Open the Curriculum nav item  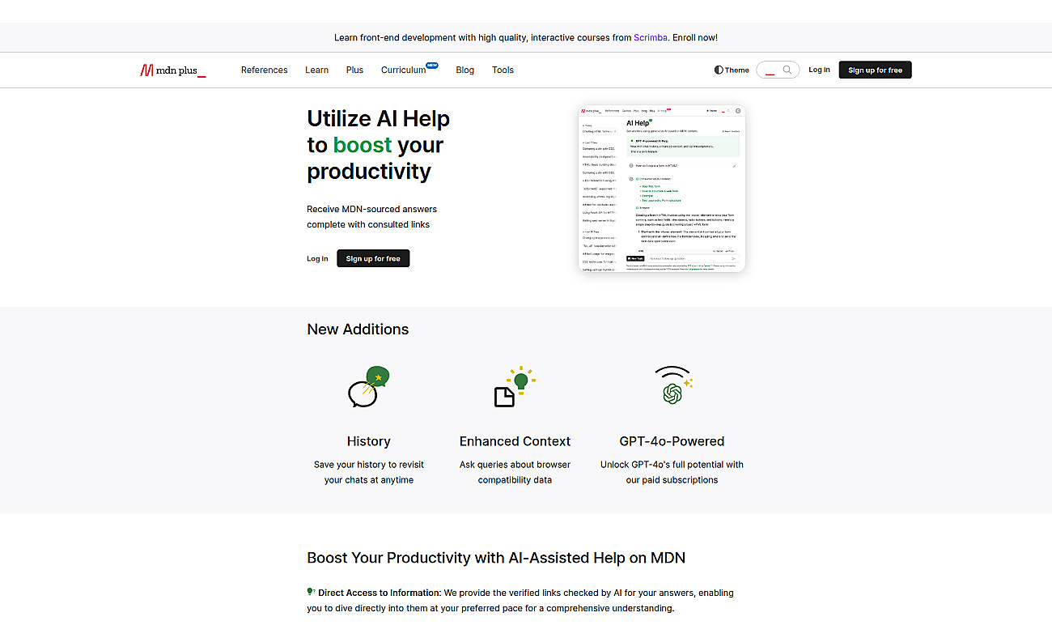click(x=404, y=70)
